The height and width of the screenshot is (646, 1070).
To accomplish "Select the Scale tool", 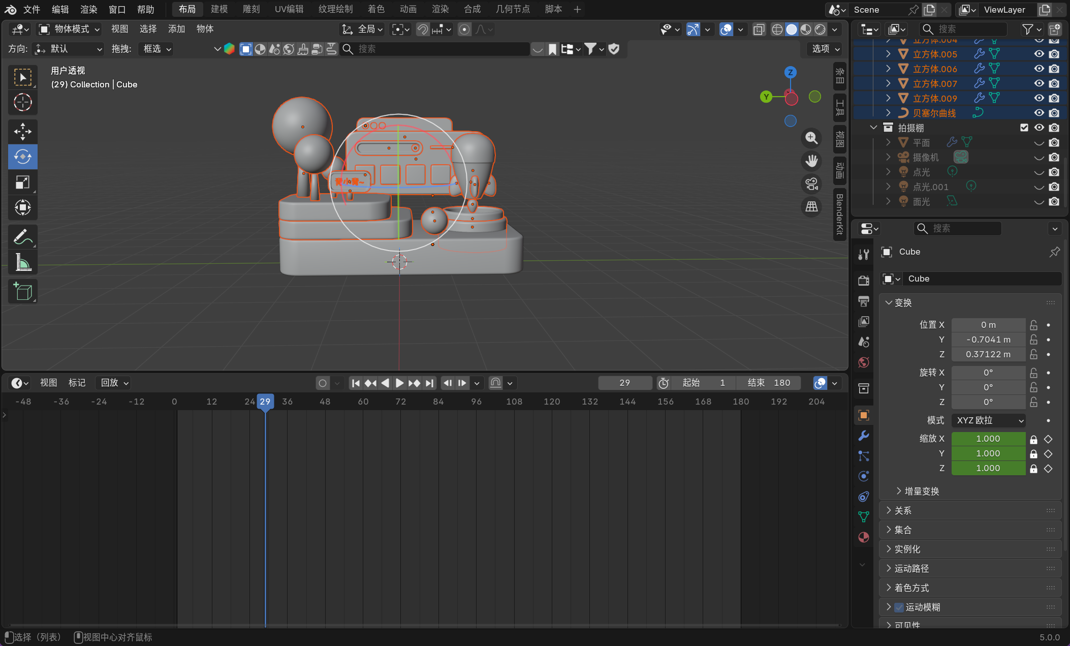I will click(x=22, y=182).
